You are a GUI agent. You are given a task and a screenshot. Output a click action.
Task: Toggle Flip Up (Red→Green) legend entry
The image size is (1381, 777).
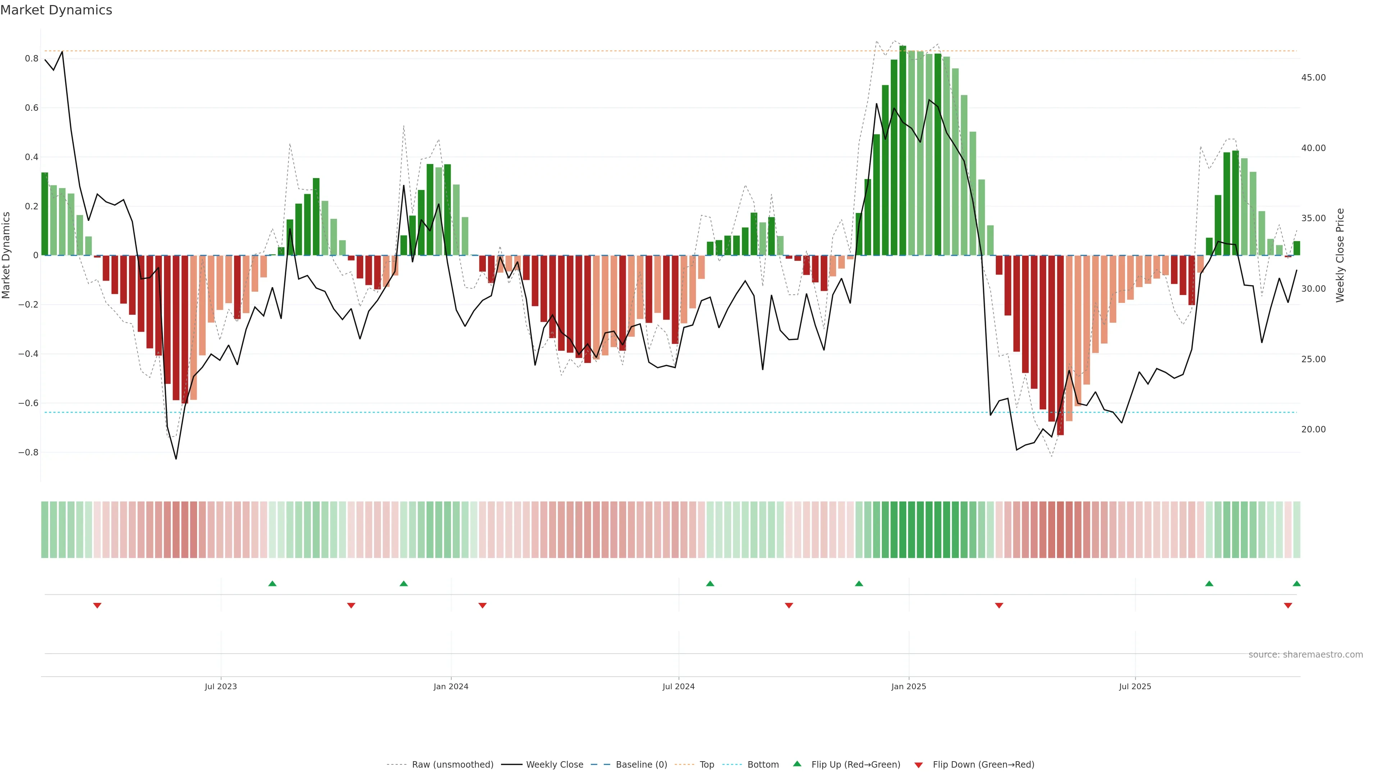(856, 764)
